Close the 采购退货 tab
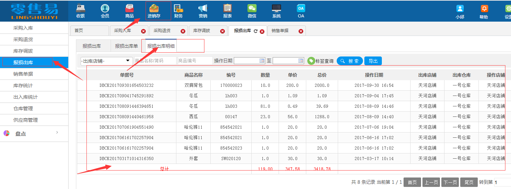Image resolution: width=511 pixels, height=189 pixels. pyautogui.click(x=183, y=31)
